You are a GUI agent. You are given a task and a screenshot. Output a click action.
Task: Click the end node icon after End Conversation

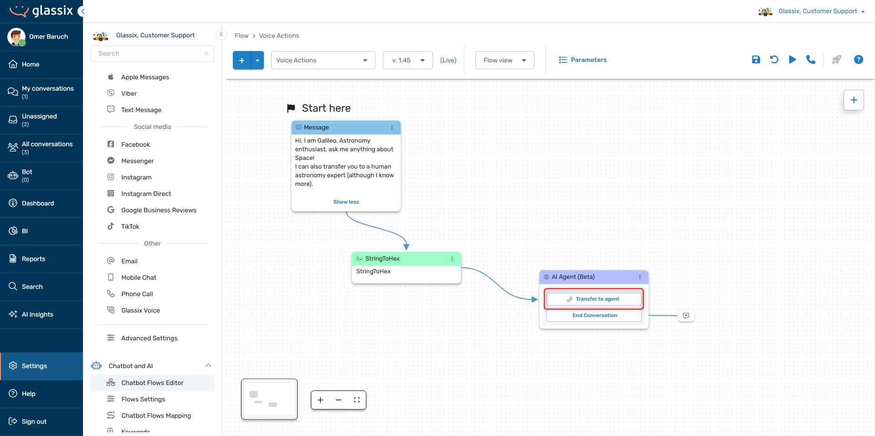tap(686, 315)
